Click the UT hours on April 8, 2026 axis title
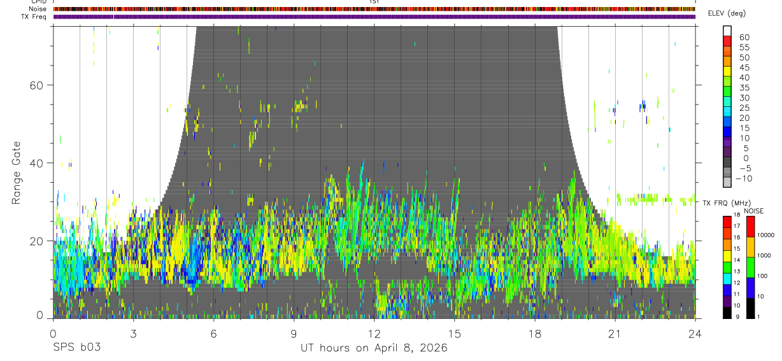The width and height of the screenshot is (782, 361). (374, 348)
